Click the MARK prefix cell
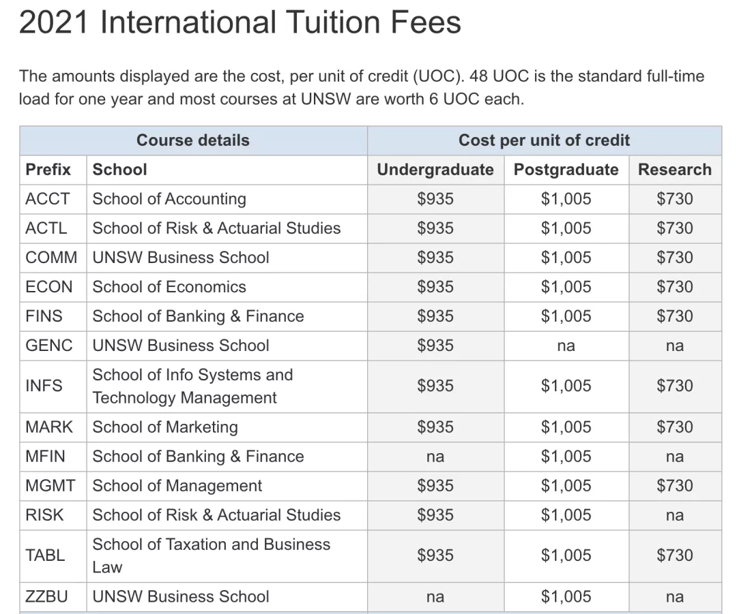737x614 pixels. (53, 427)
